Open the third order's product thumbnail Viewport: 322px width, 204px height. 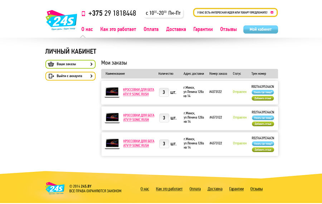[112, 144]
